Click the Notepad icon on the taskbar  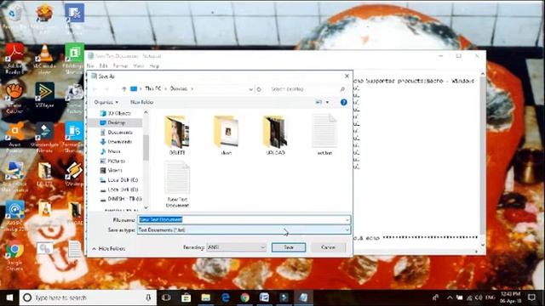coord(303,297)
